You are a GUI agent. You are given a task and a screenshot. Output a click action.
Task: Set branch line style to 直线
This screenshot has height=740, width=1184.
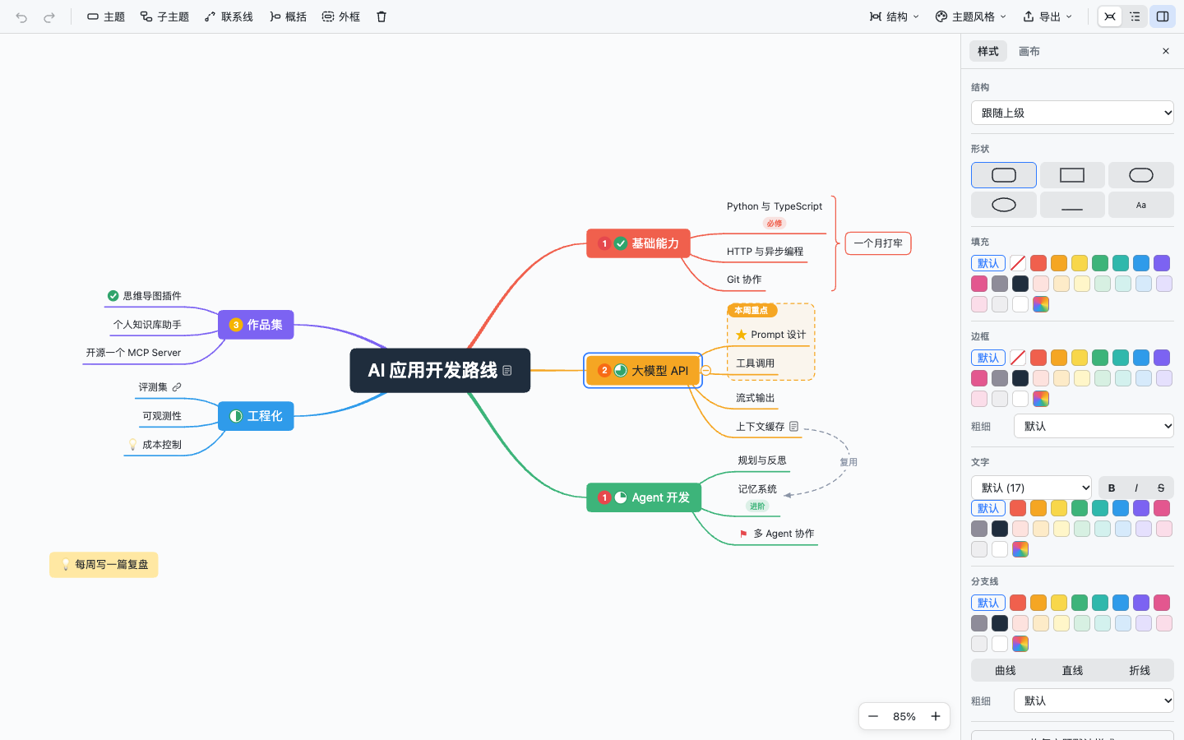pos(1072,670)
